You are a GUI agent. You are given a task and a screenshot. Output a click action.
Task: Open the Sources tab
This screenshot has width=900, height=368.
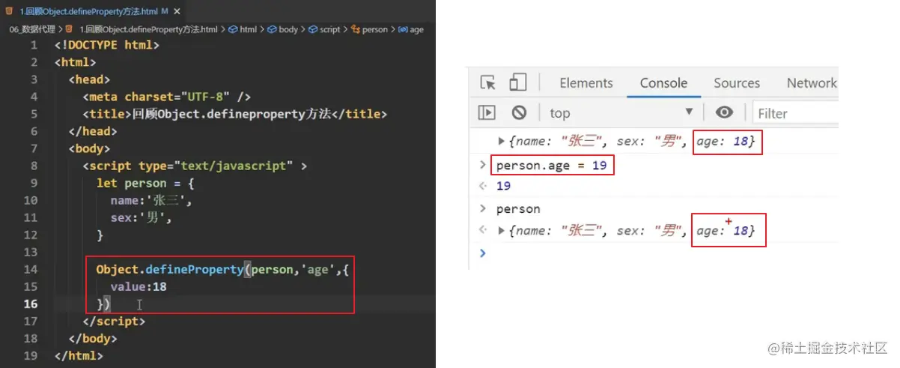click(737, 83)
